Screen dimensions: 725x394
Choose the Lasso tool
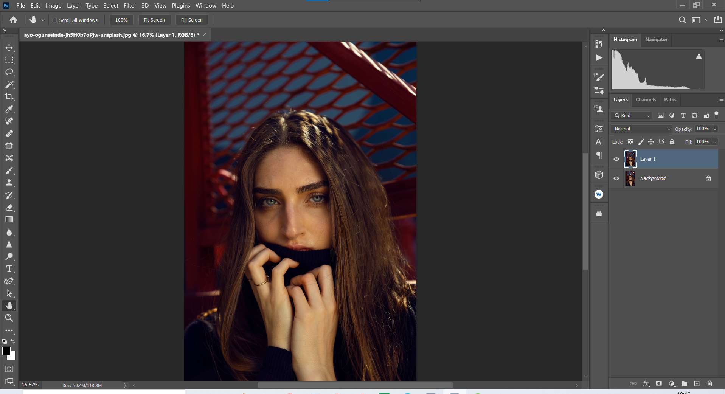click(9, 72)
